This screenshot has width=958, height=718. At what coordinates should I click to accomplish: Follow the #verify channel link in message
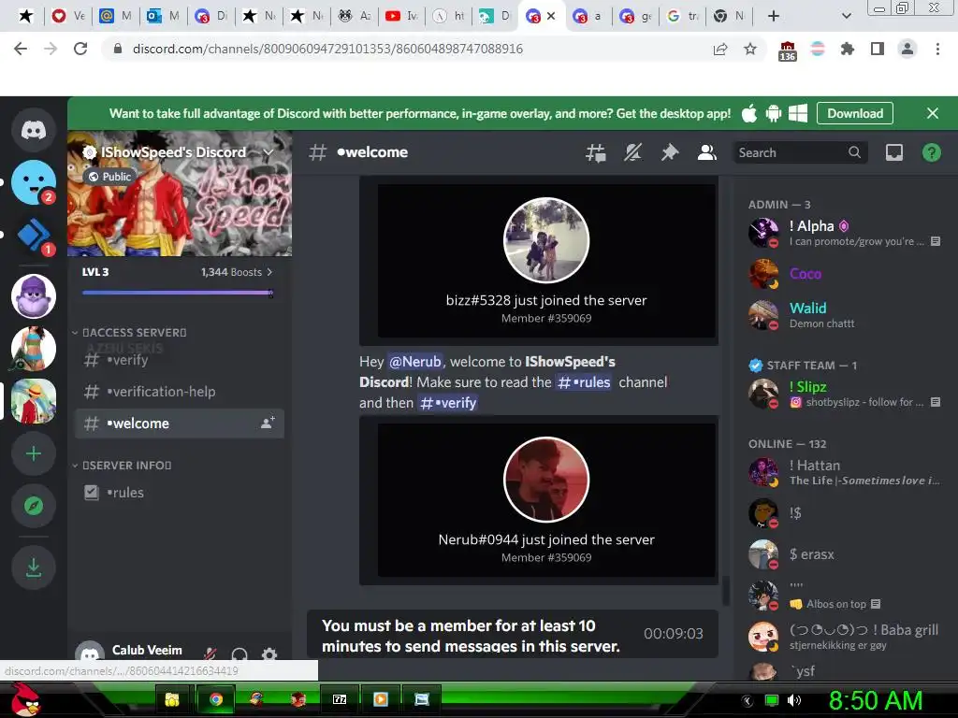448,403
